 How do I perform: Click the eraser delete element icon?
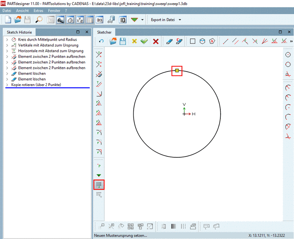click(x=169, y=41)
